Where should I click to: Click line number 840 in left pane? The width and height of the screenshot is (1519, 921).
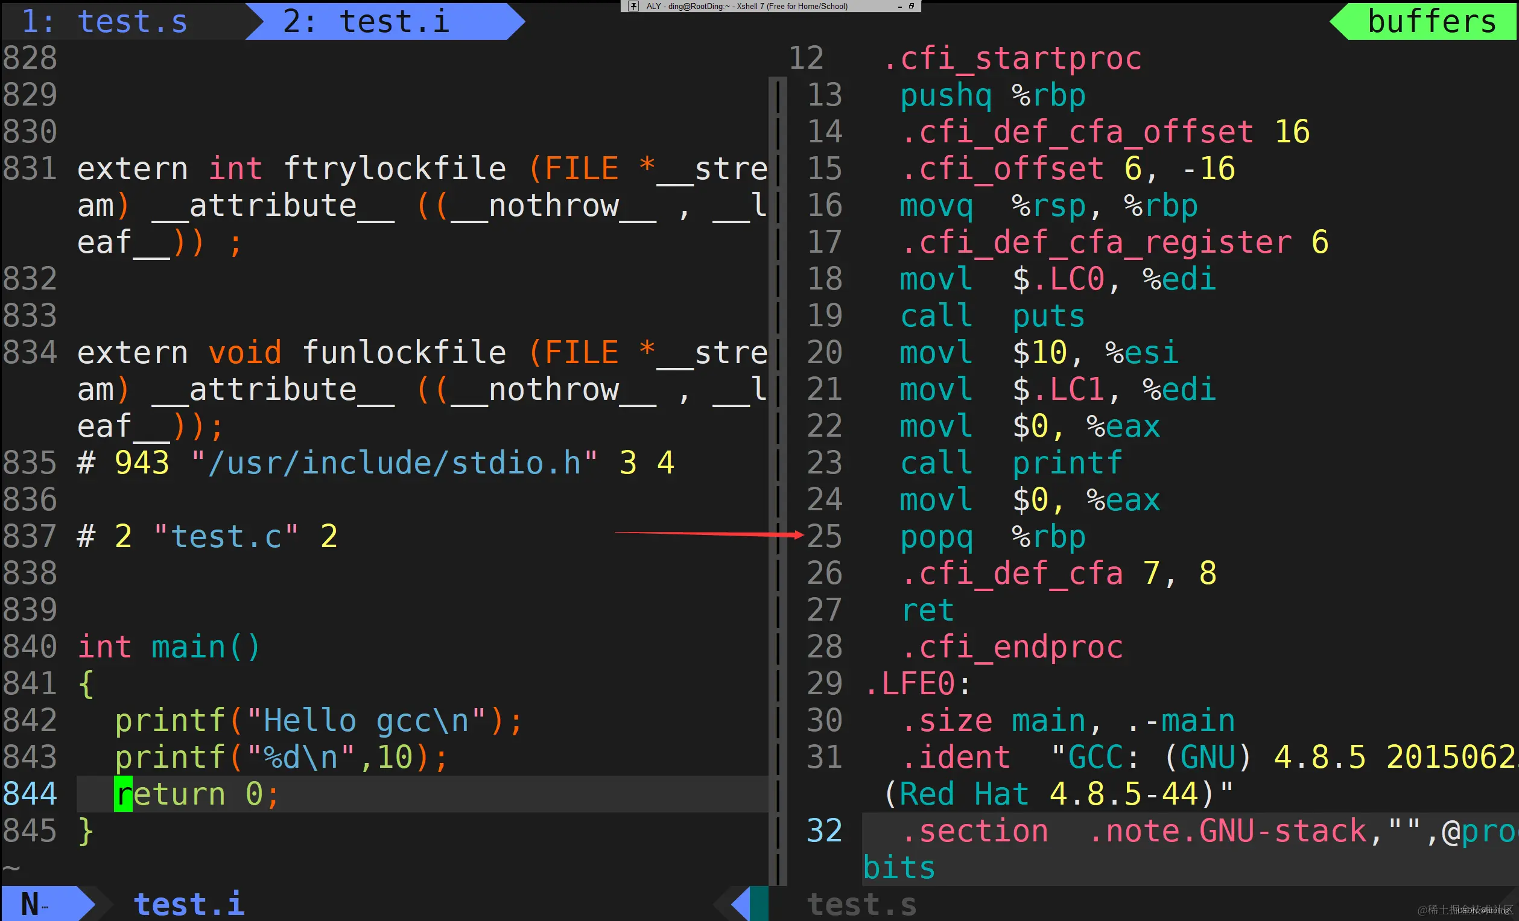(30, 647)
